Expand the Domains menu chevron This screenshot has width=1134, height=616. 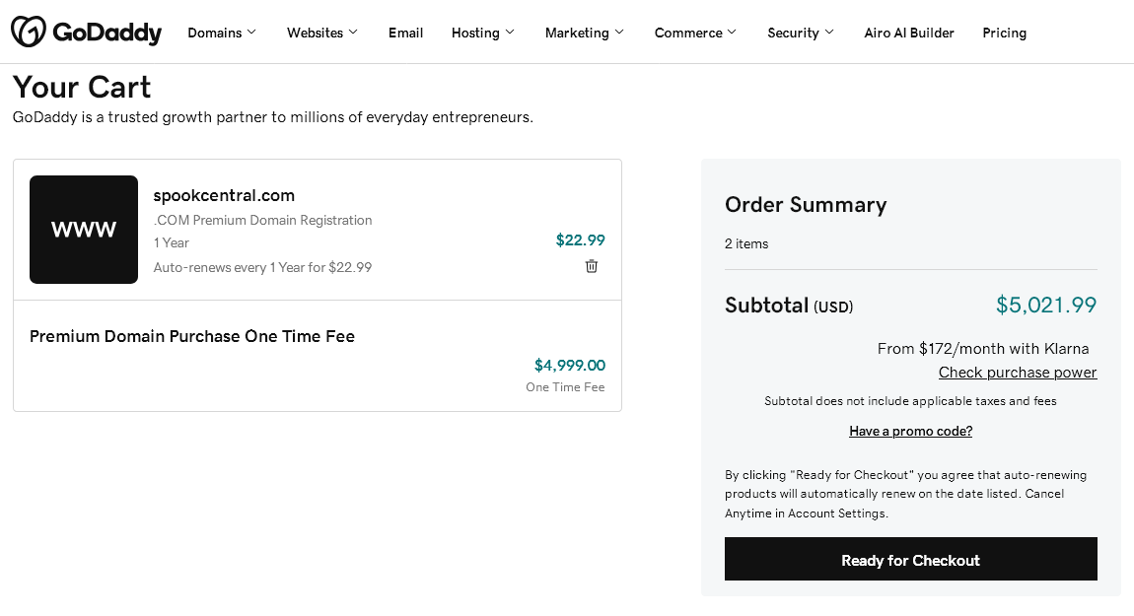251,32
